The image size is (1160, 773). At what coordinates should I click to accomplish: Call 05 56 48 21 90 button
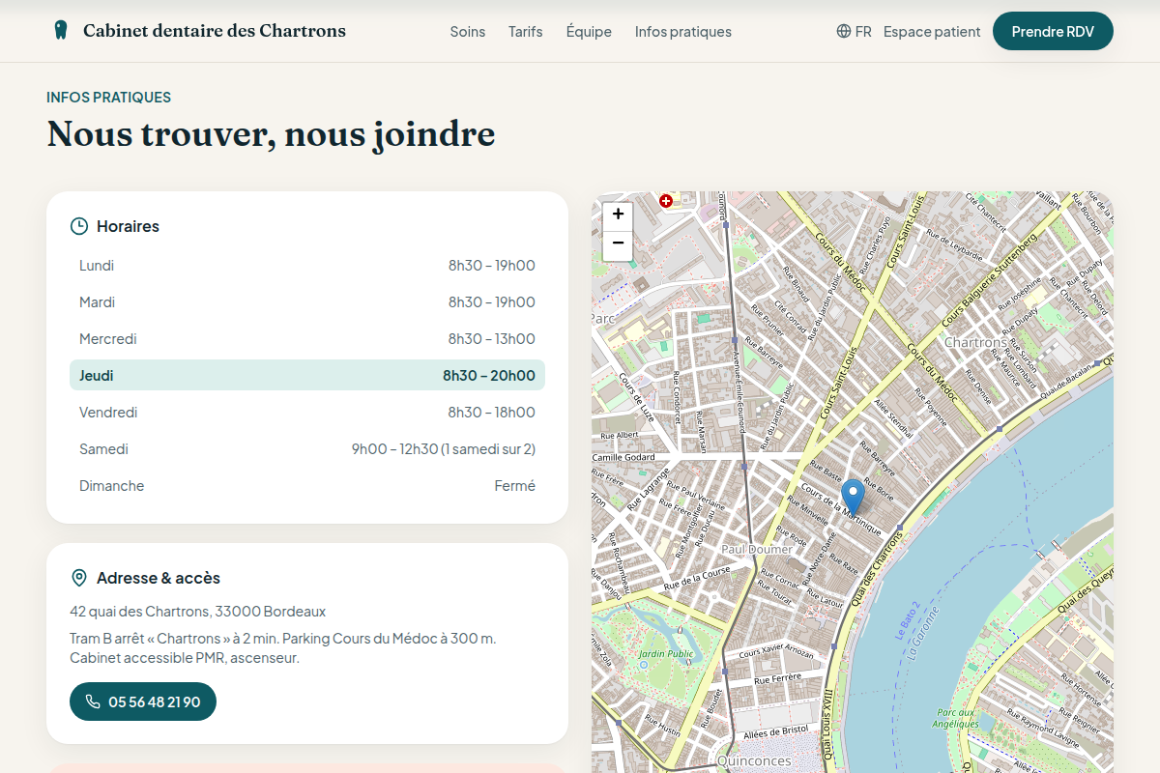point(143,701)
